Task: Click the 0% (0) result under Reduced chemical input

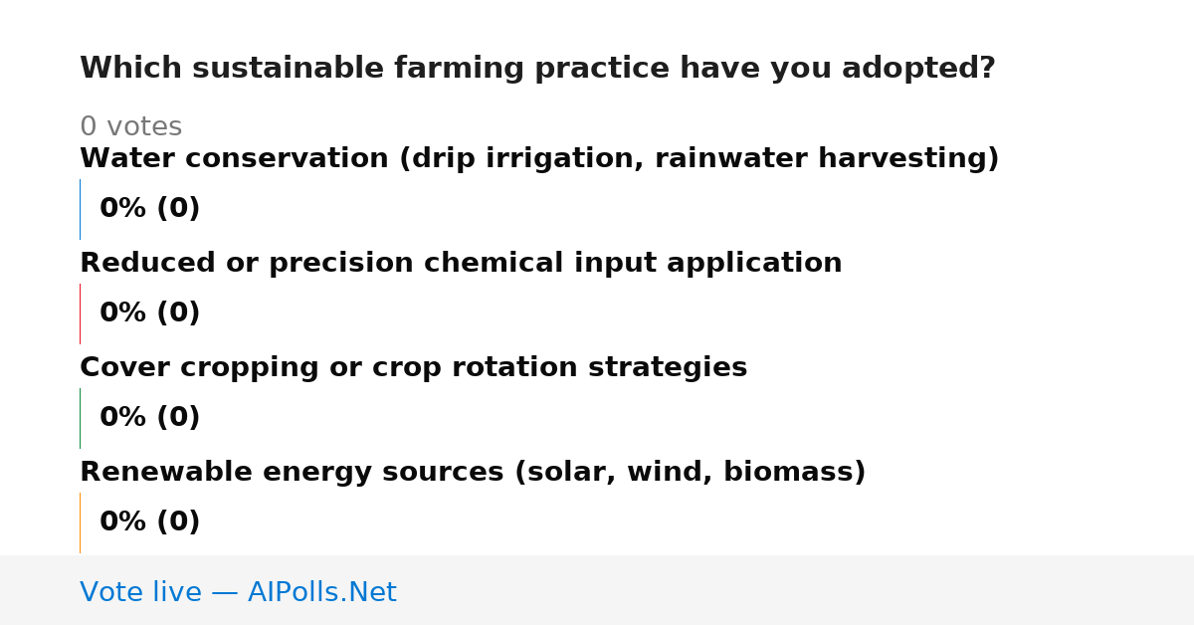Action: click(149, 313)
